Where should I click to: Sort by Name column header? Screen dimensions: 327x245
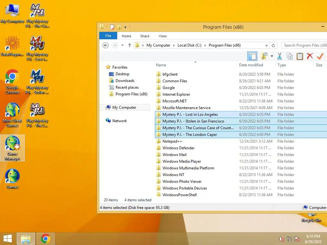[196, 65]
